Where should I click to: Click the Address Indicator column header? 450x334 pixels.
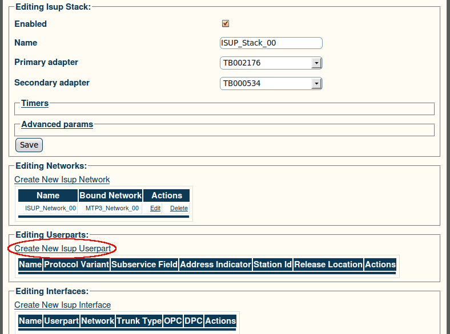(215, 264)
